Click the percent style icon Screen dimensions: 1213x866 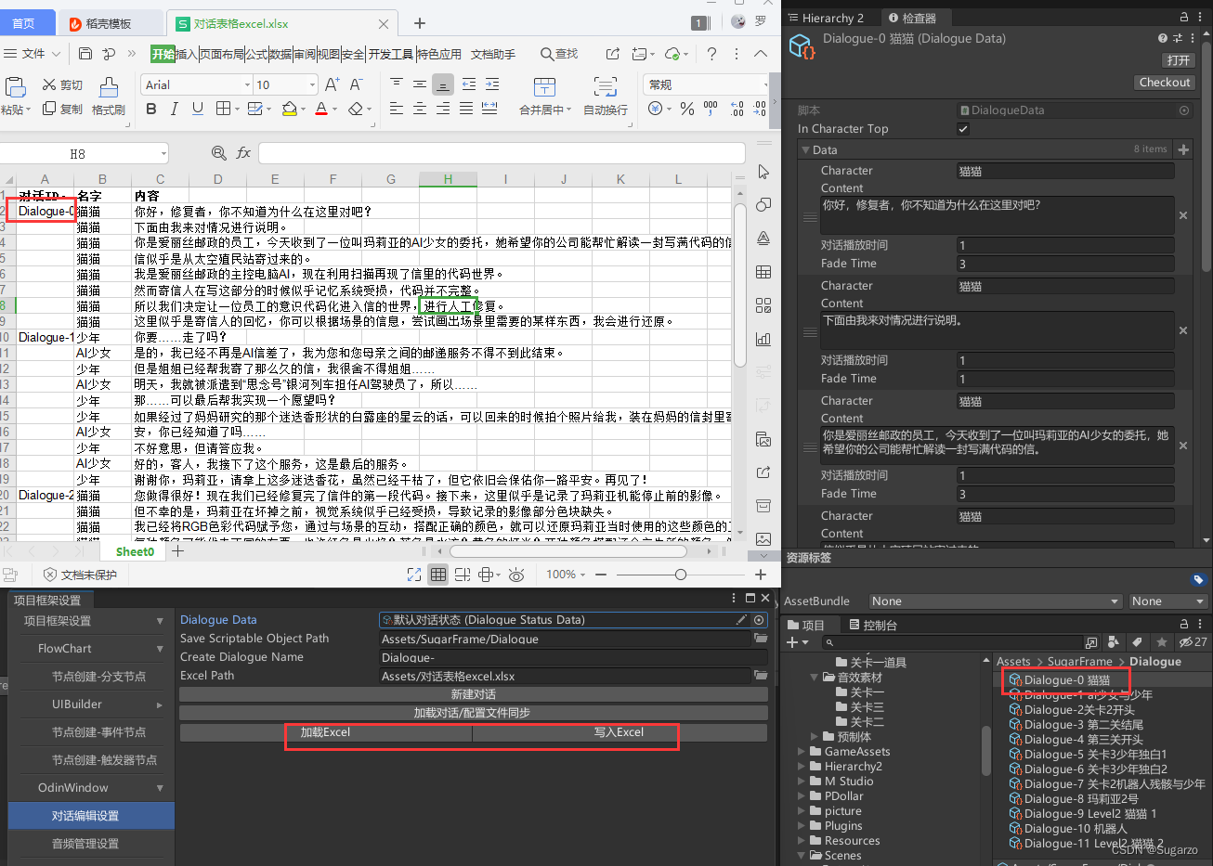[x=687, y=109]
